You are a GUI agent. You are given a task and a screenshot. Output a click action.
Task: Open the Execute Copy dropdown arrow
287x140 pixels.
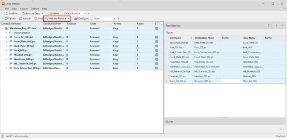point(42,14)
